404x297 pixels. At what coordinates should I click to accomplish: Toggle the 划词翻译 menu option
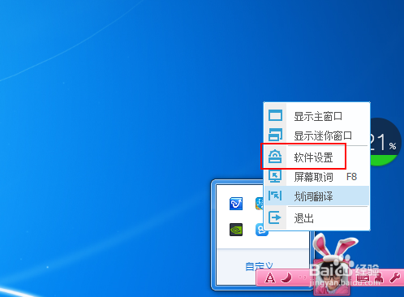point(316,196)
